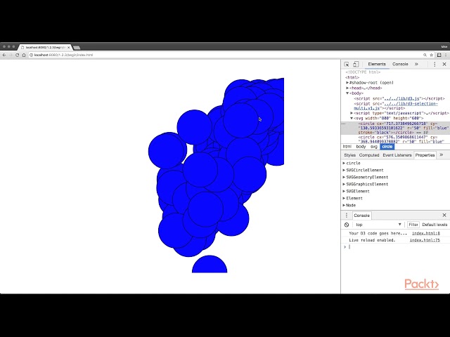Select the localhost:8080 browser tab

[x=45, y=47]
